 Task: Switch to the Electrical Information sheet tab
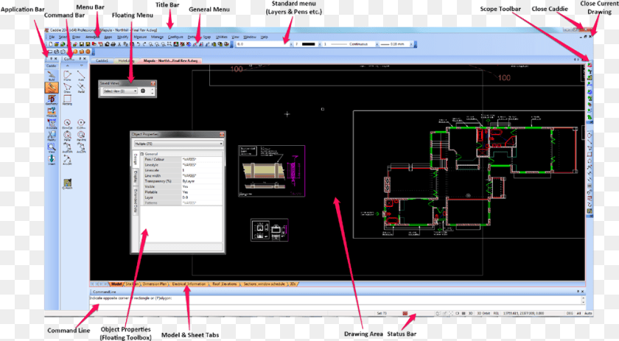tap(189, 284)
